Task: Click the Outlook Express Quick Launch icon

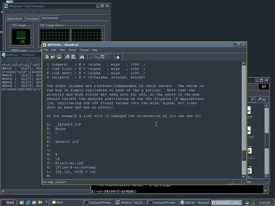Action: [34, 203]
